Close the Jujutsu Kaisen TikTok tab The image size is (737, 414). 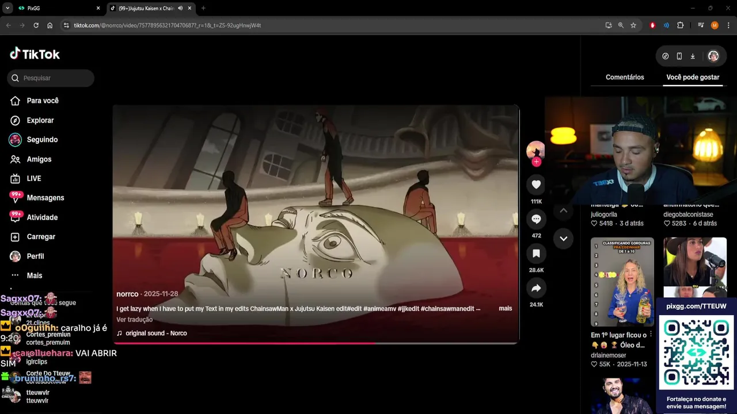189,8
